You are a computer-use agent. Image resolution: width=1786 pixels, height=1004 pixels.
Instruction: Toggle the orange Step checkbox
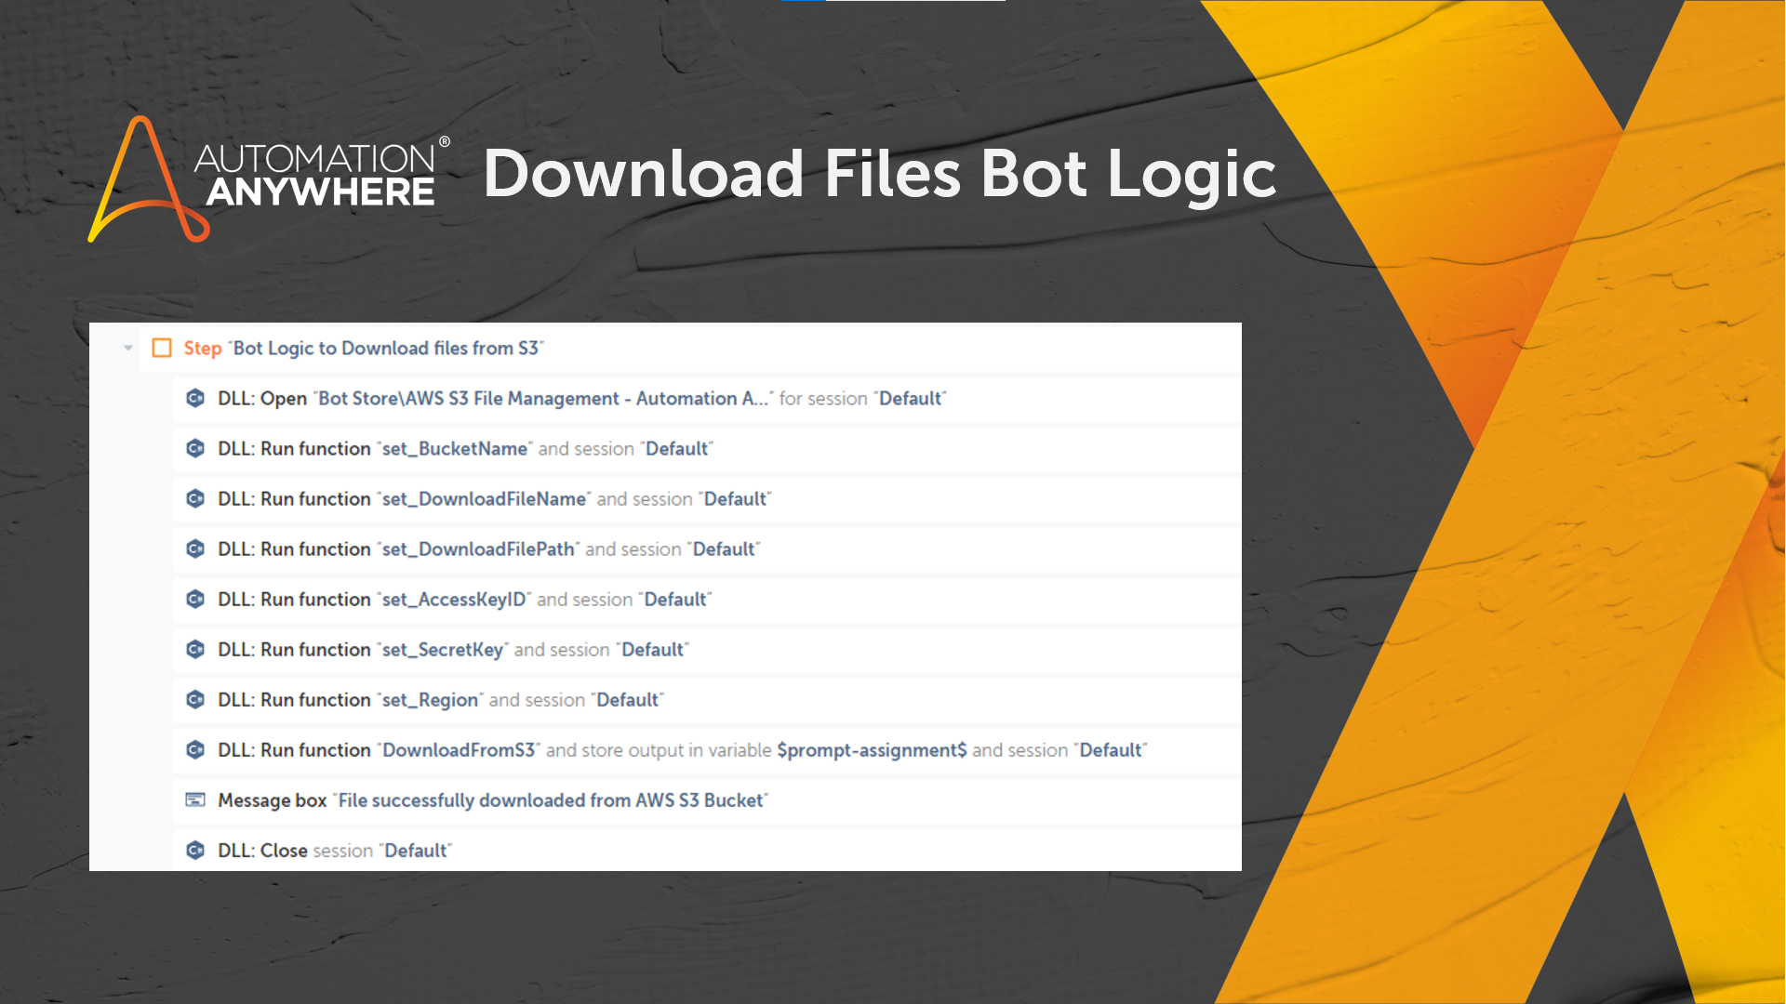pos(162,348)
